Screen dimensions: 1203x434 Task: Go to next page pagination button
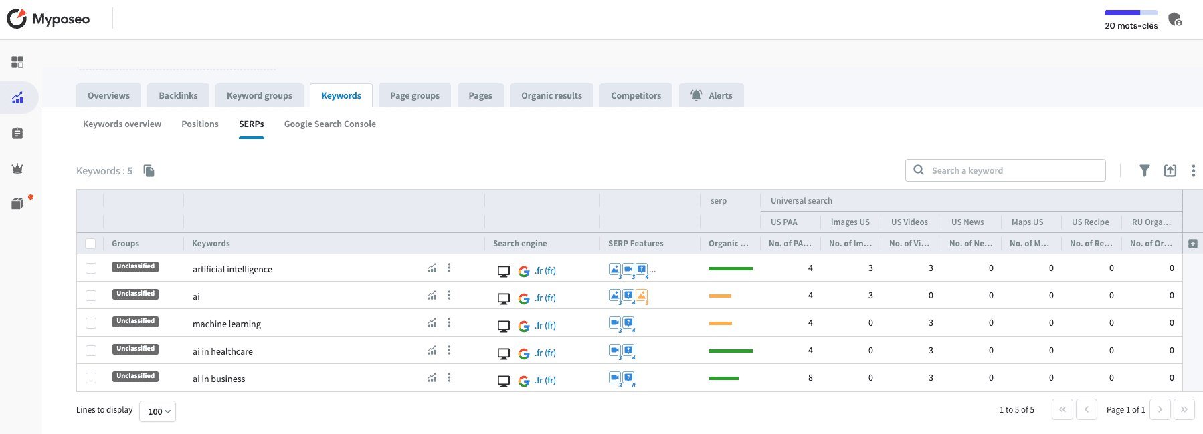(1160, 409)
